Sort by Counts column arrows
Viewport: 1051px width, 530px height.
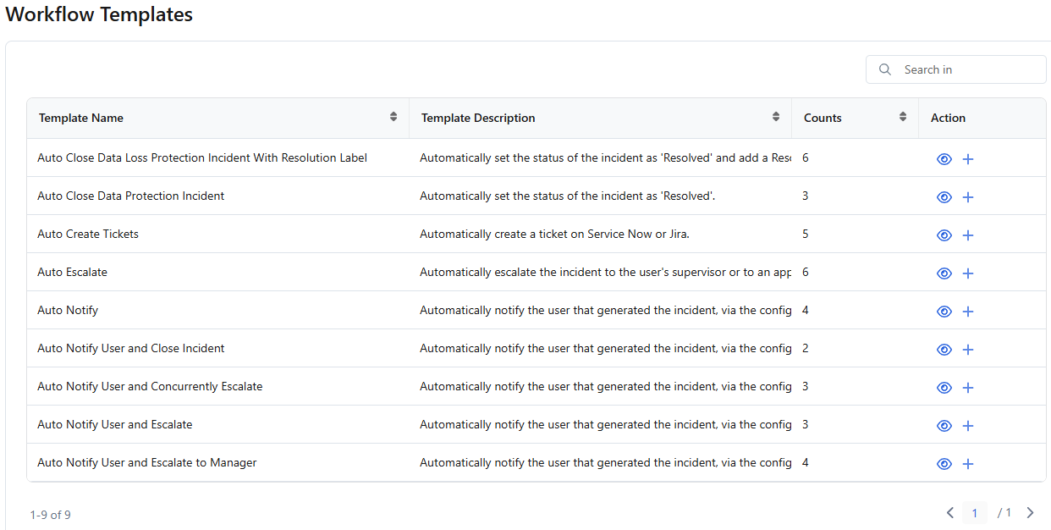[903, 118]
